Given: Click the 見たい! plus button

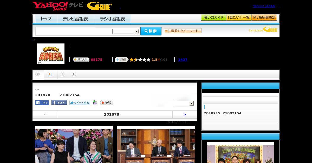Looking at the screenshot, I should coord(81,60).
